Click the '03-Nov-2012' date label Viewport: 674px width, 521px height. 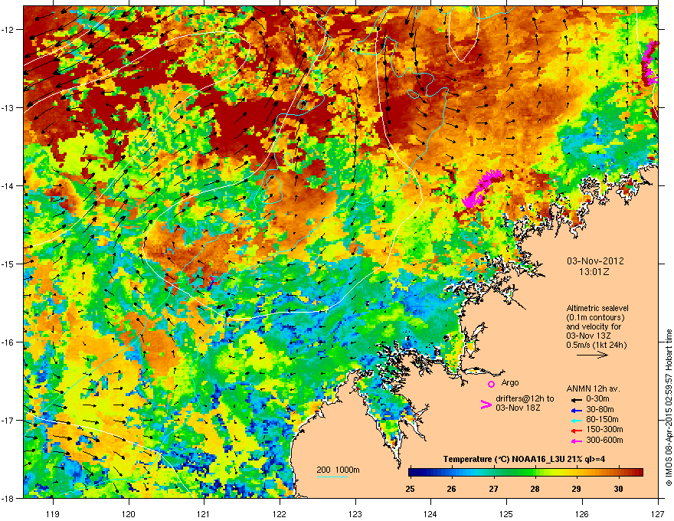595,261
